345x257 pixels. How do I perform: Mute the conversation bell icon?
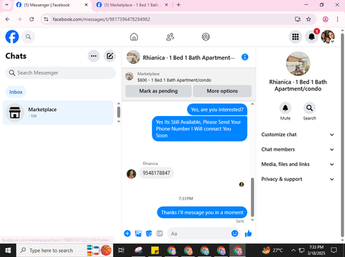(285, 108)
